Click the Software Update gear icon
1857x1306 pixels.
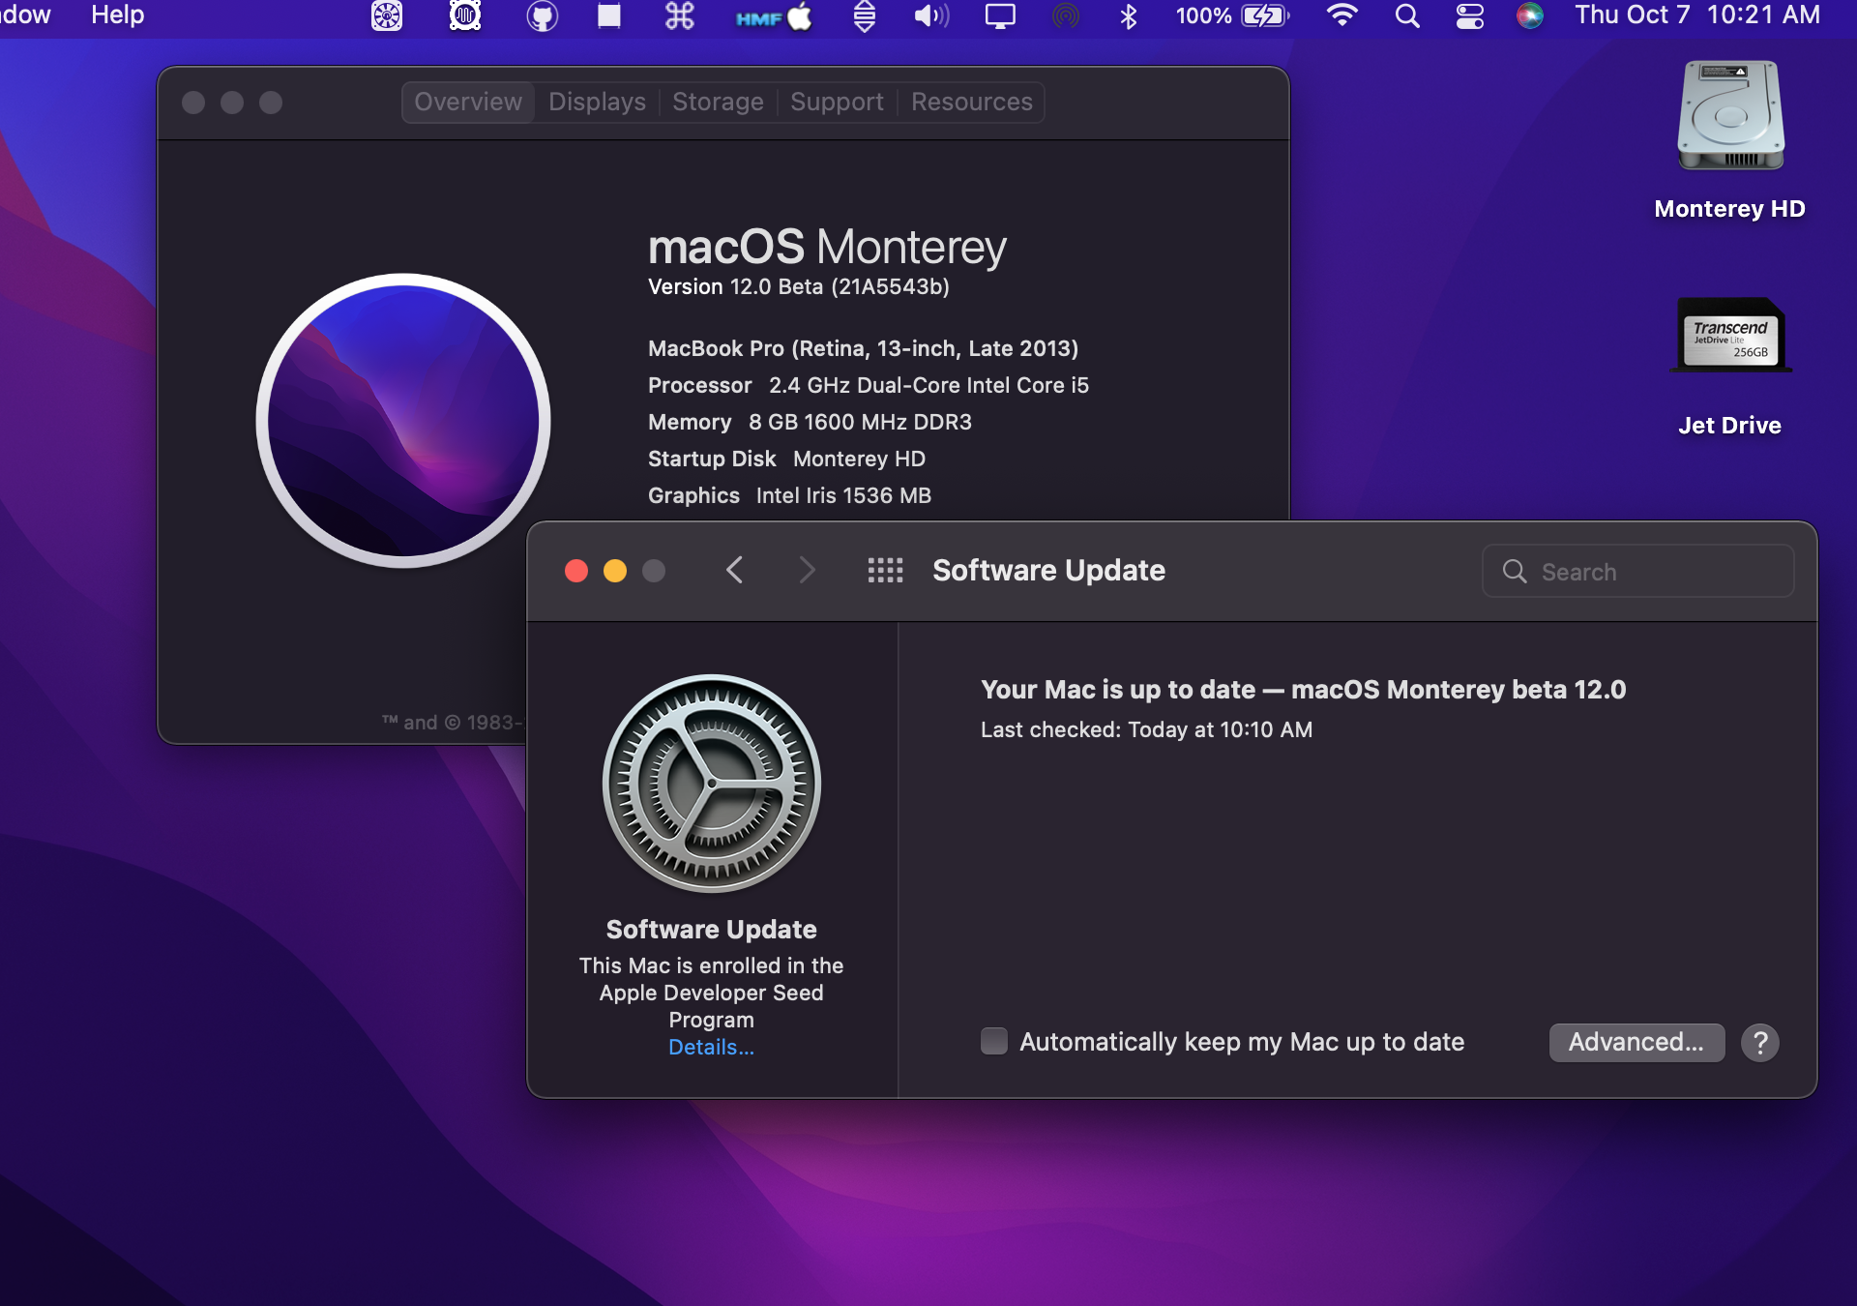[x=712, y=784]
